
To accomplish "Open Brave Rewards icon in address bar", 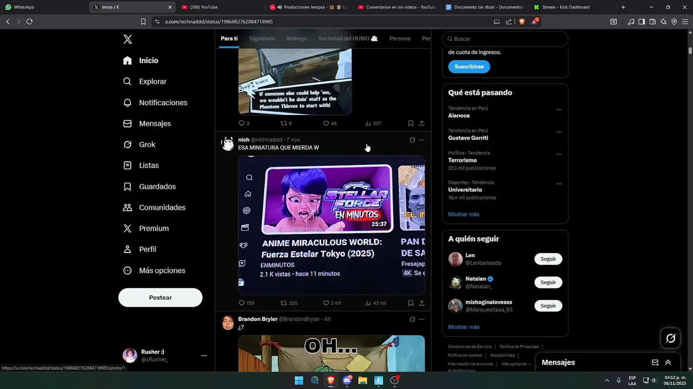I will pos(534,22).
